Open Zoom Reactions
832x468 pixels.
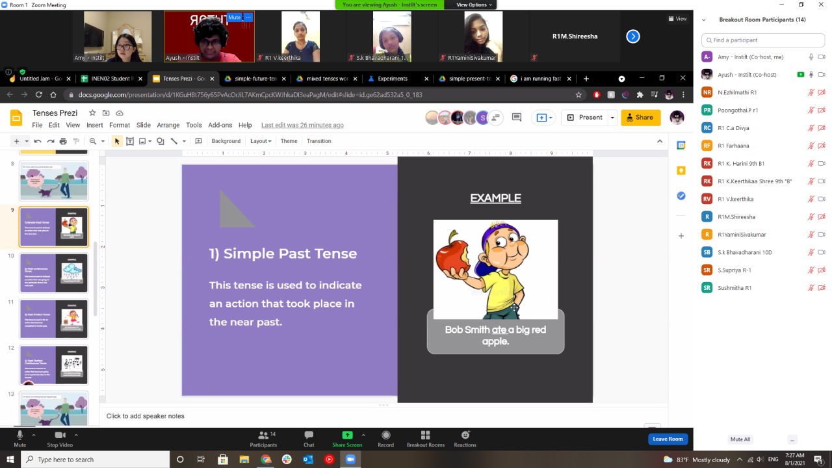pyautogui.click(x=465, y=439)
